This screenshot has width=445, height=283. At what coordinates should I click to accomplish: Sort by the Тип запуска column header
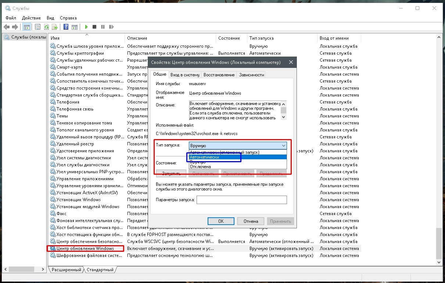282,38
